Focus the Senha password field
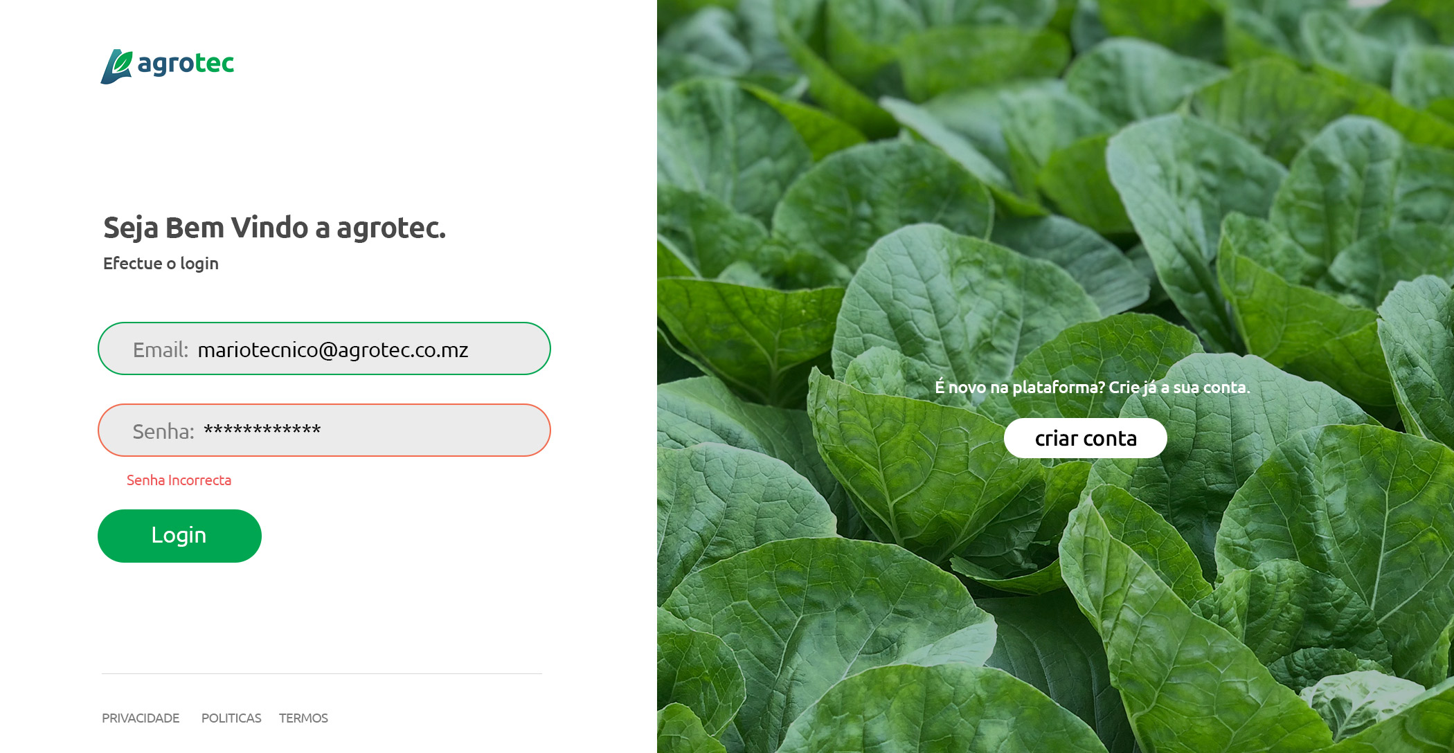This screenshot has height=753, width=1454. coord(324,430)
